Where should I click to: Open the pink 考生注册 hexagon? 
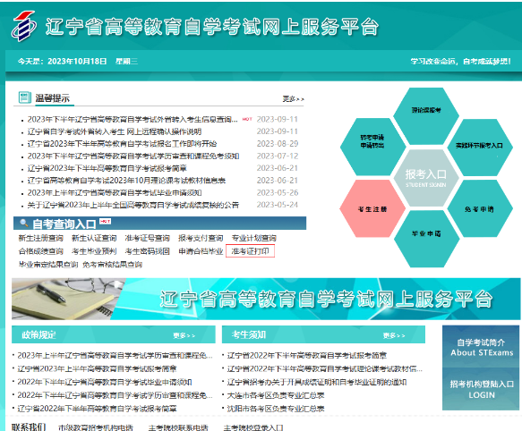coord(372,209)
